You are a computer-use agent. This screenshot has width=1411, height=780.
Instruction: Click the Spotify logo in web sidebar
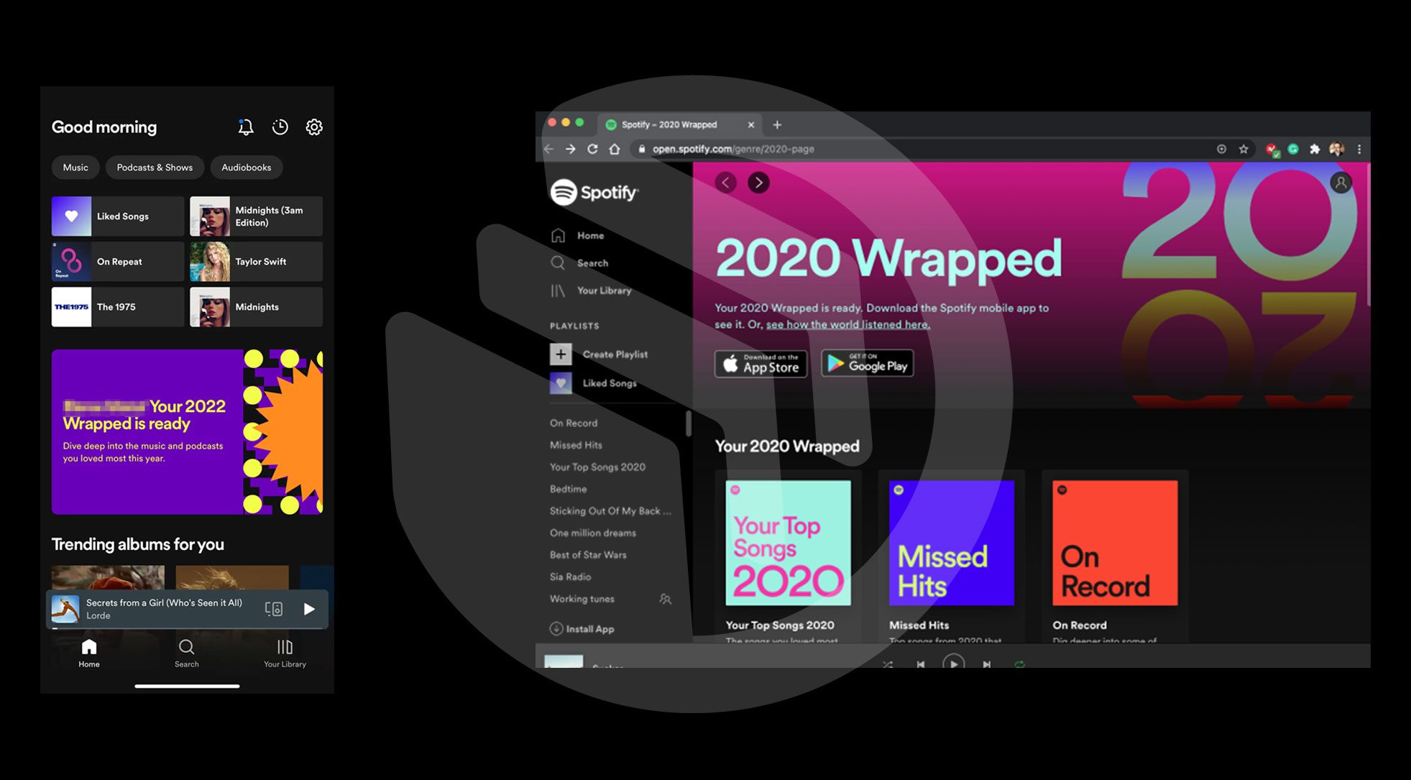594,193
